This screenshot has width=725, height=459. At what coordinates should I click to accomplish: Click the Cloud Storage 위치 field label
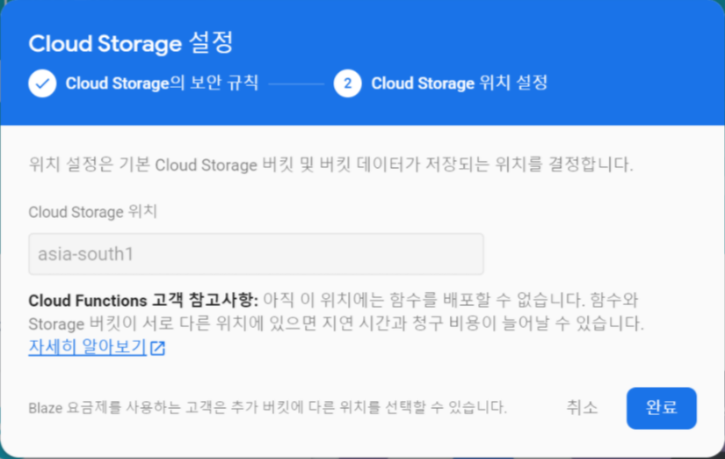point(93,212)
